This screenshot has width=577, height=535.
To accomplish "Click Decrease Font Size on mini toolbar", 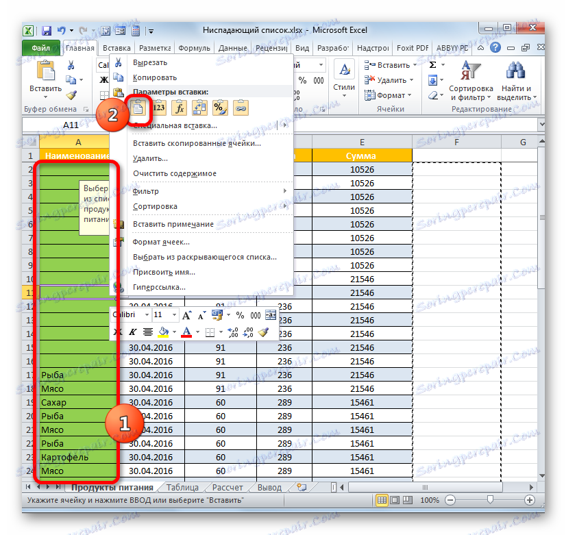I will [201, 315].
